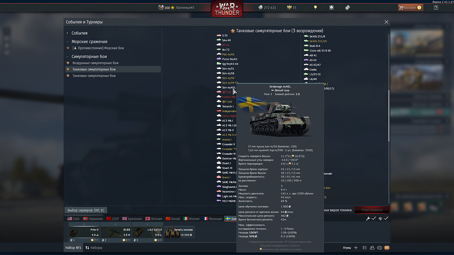This screenshot has height=255, width=454.
Task: Click the squad add plus icon
Action: click(356, 248)
